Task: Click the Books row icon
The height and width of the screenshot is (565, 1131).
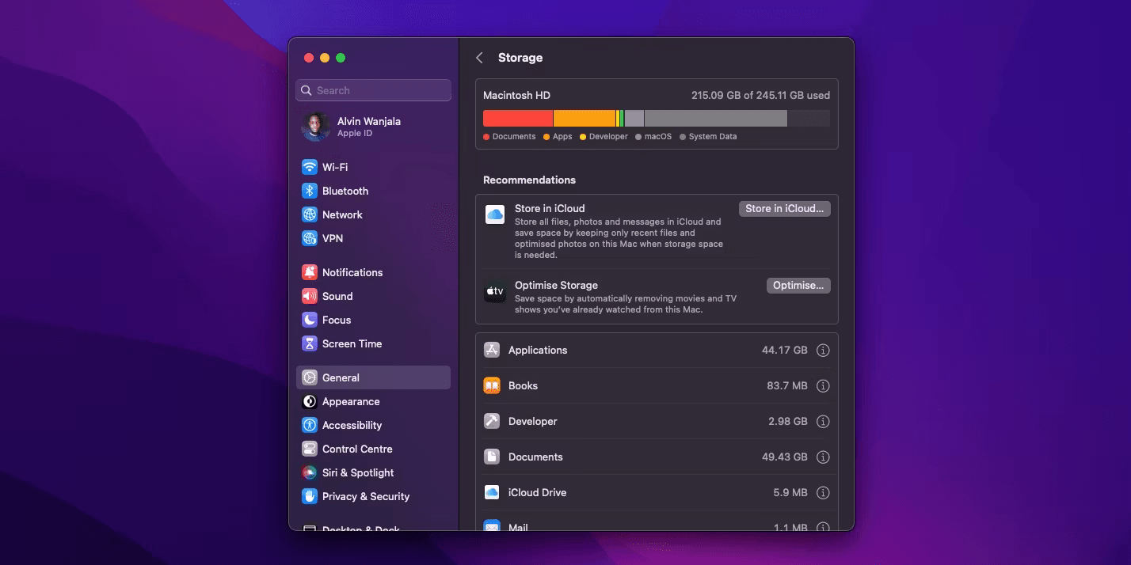Action: pos(492,385)
